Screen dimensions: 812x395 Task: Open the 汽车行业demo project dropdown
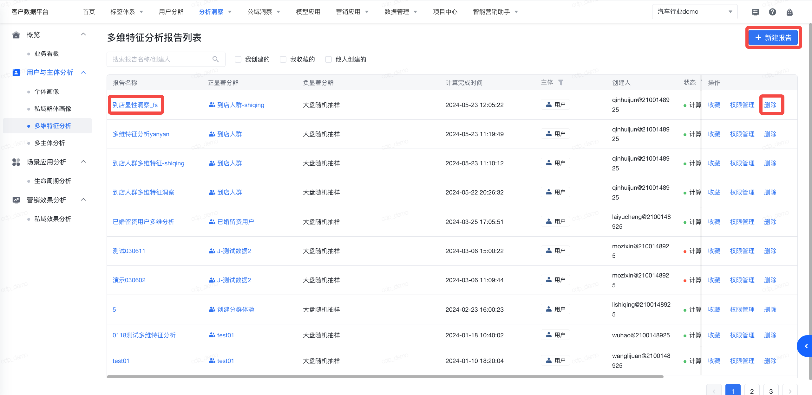[x=695, y=12]
